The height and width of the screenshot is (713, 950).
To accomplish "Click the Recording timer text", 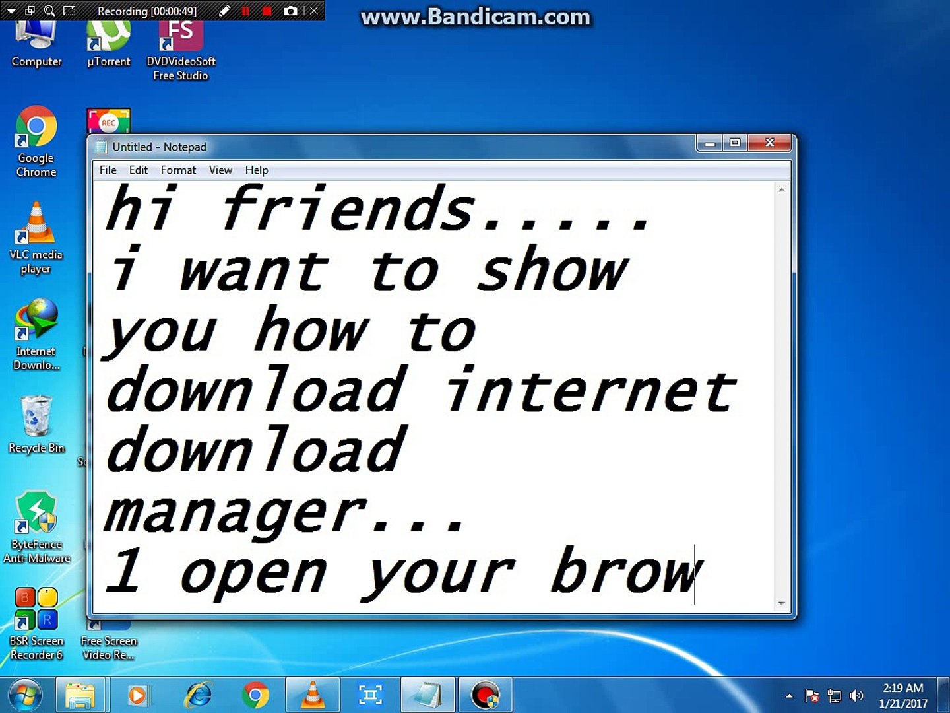I will tap(147, 11).
